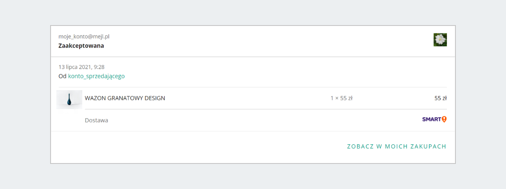Click the time 9:28 in the order date

click(x=99, y=67)
